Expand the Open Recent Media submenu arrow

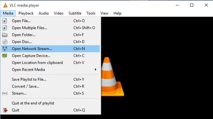(96, 69)
